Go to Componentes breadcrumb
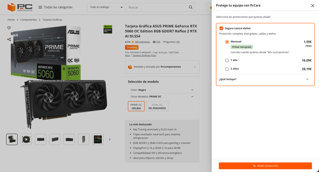The height and width of the screenshot is (172, 319). [x=29, y=20]
